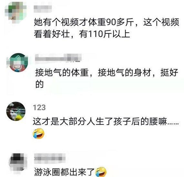
Task: Select the phrase 接地气的体重
Action: [62, 73]
